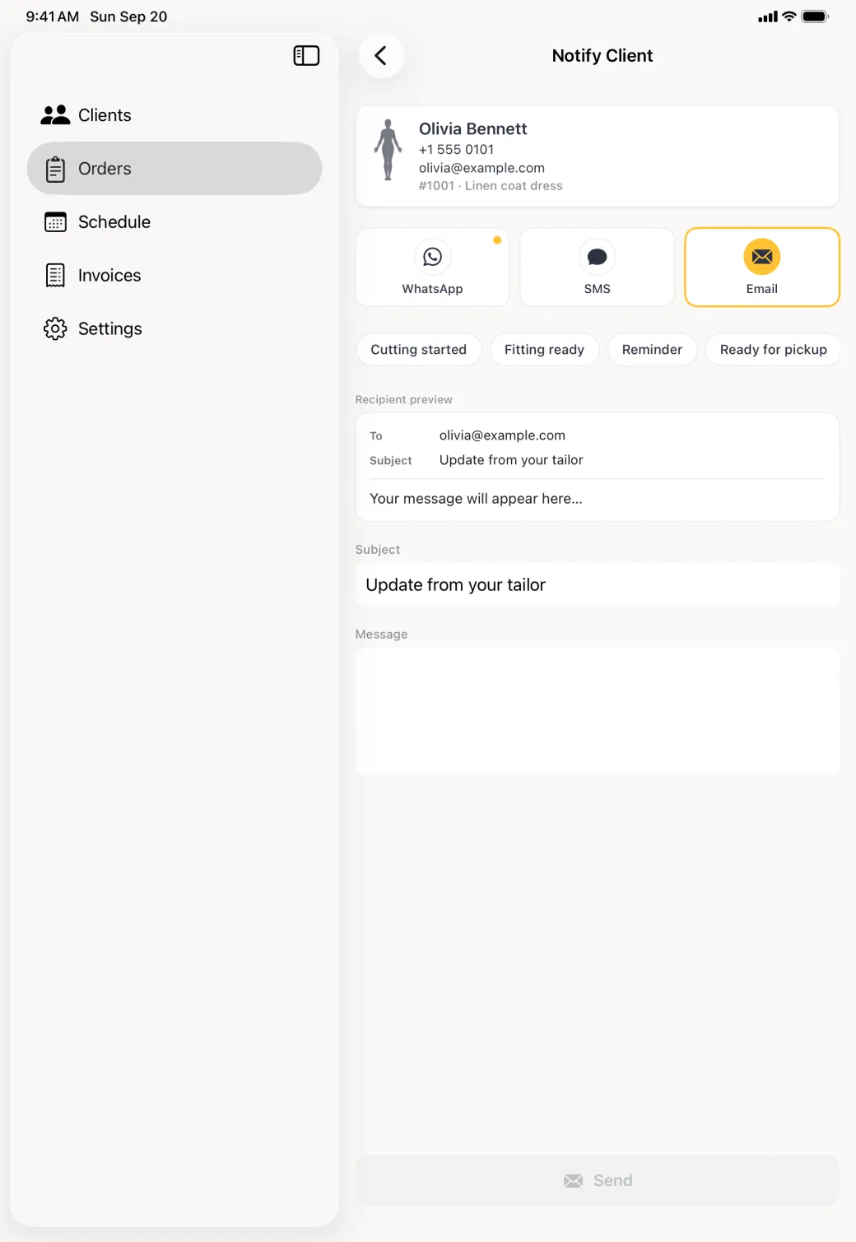Click order text #1001 · Linen coat dress
Screen dimensions: 856x1242
[491, 186]
